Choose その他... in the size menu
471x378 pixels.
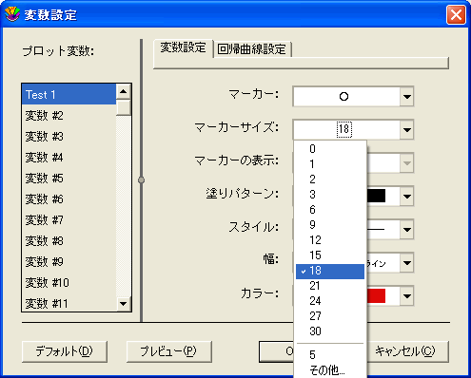pos(330,369)
